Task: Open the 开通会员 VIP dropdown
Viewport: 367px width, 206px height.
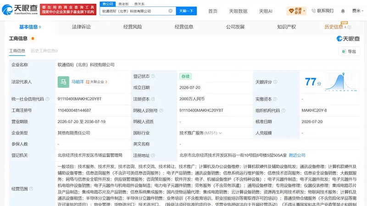Action: point(296,11)
